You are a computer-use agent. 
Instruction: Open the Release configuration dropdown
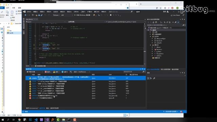57,15
